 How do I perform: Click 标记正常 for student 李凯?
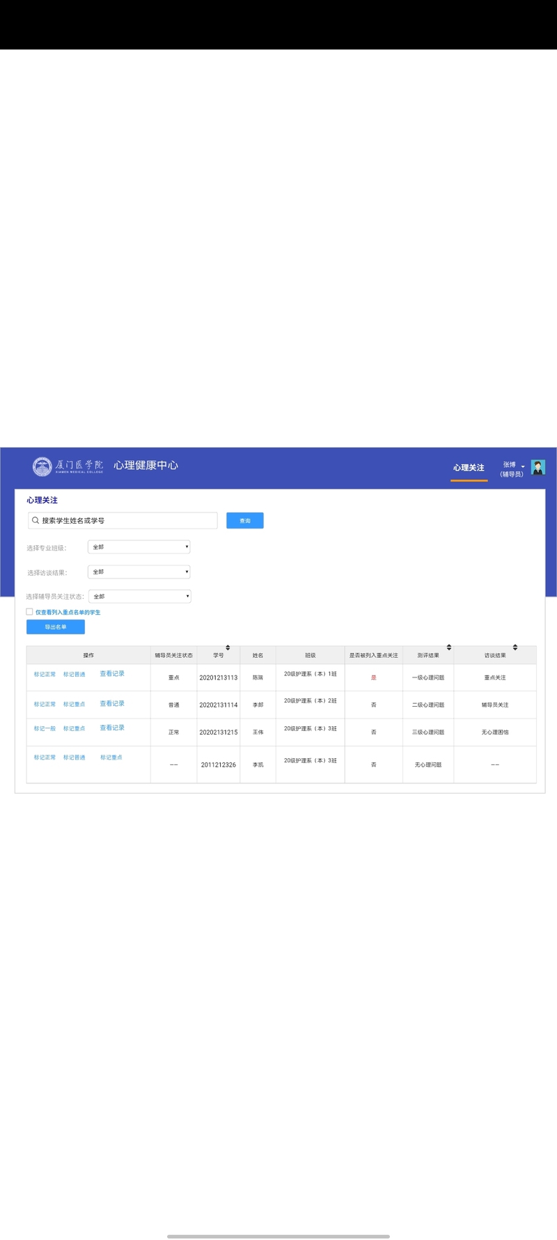[x=45, y=757]
